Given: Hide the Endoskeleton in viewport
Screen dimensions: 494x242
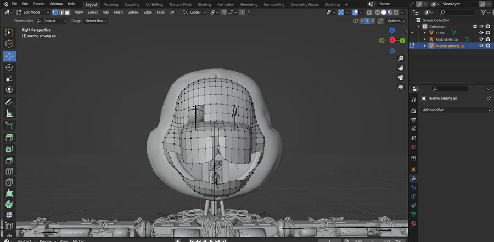Looking at the screenshot, I should (481, 39).
